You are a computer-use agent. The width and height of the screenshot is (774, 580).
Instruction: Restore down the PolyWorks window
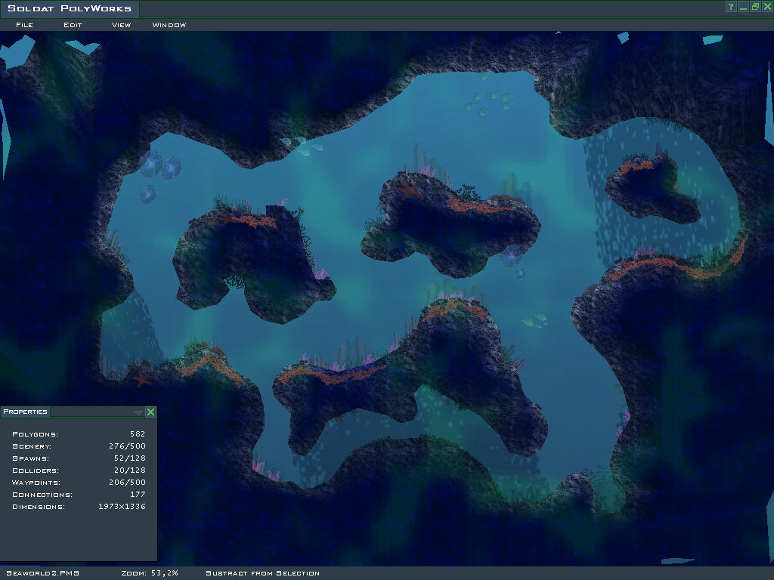[x=755, y=7]
